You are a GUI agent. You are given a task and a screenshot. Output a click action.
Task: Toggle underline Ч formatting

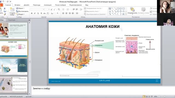[x=38, y=13]
